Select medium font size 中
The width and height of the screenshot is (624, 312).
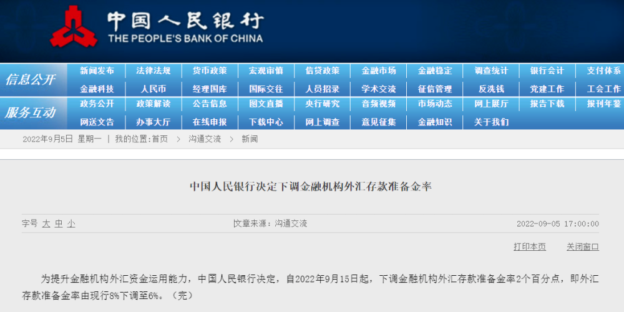coord(59,223)
